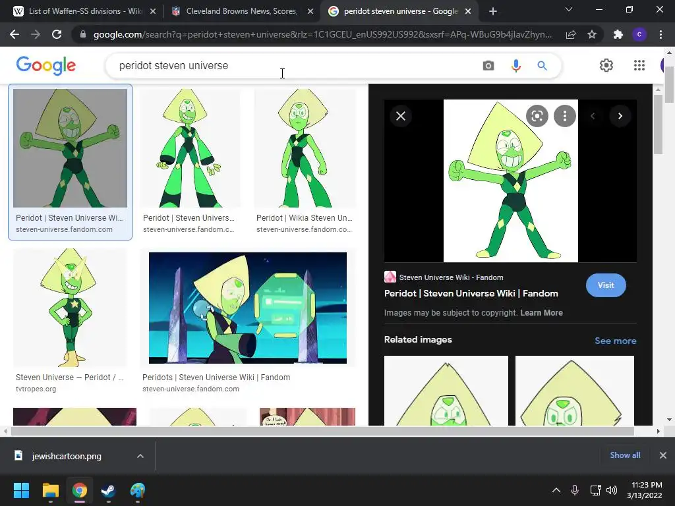Click large Peridot preview image
This screenshot has width=675, height=506.
pos(511,181)
